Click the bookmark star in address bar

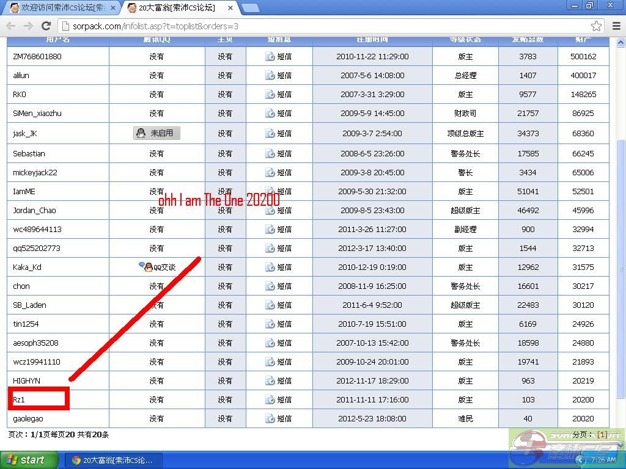pyautogui.click(x=596, y=26)
